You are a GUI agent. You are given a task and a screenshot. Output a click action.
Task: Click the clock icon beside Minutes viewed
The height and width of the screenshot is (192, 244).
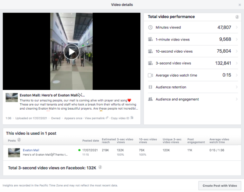click(x=150, y=28)
